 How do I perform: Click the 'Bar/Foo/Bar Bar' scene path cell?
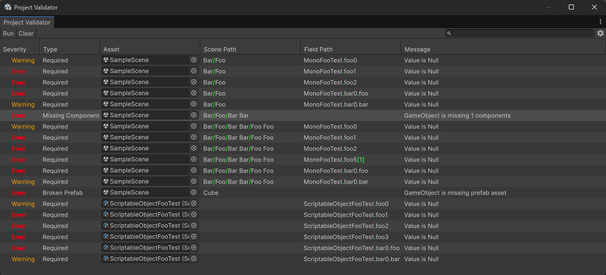click(226, 115)
